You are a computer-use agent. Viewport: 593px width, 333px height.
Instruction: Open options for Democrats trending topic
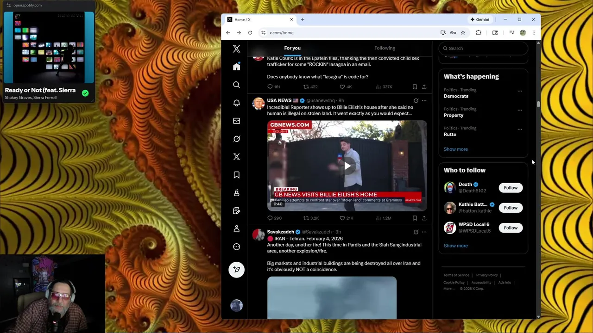(x=520, y=91)
